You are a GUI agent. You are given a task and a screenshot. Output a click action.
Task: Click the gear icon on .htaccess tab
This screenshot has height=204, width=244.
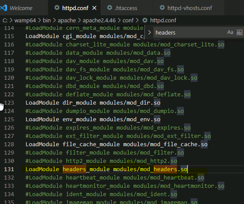point(110,7)
